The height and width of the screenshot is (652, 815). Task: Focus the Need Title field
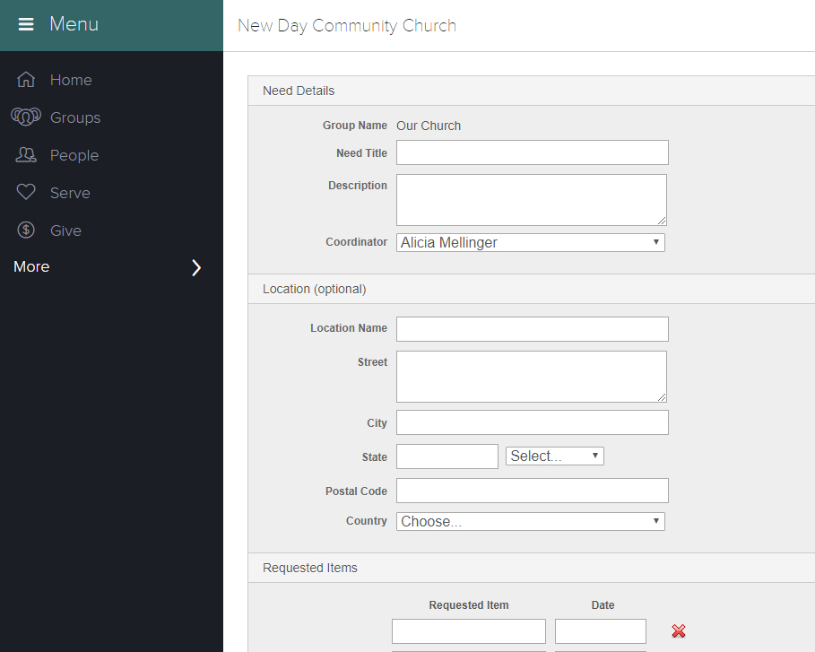[x=533, y=152]
